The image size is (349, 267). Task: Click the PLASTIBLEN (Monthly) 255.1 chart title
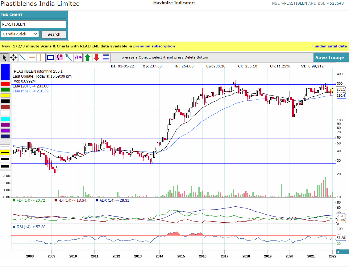38,71
